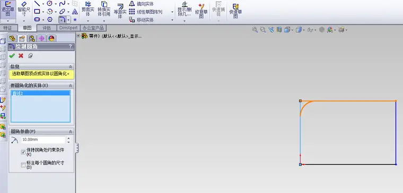Screen dimensions: 403x193
Task: Open the Circle tool dropdown arrow
Action: [56, 4]
